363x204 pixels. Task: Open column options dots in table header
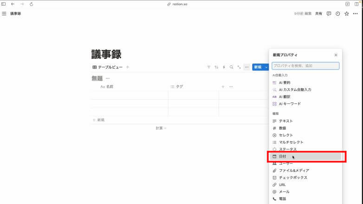click(x=231, y=87)
